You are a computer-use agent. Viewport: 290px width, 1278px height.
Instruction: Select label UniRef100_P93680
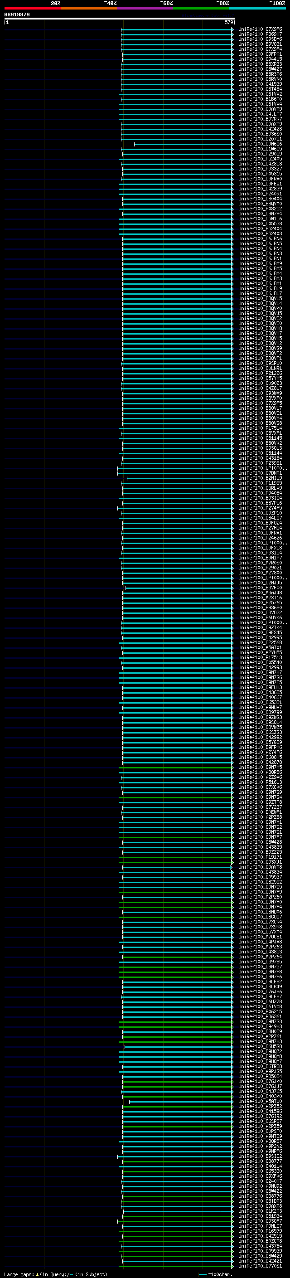click(260, 608)
